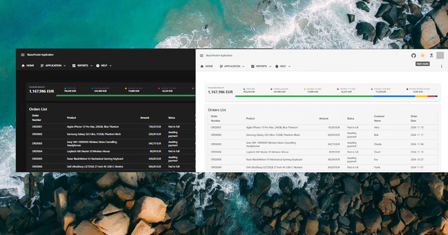Click the Amount column header in light table
The height and width of the screenshot is (235, 448).
pos(324,119)
